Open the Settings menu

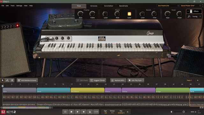(19, 6)
